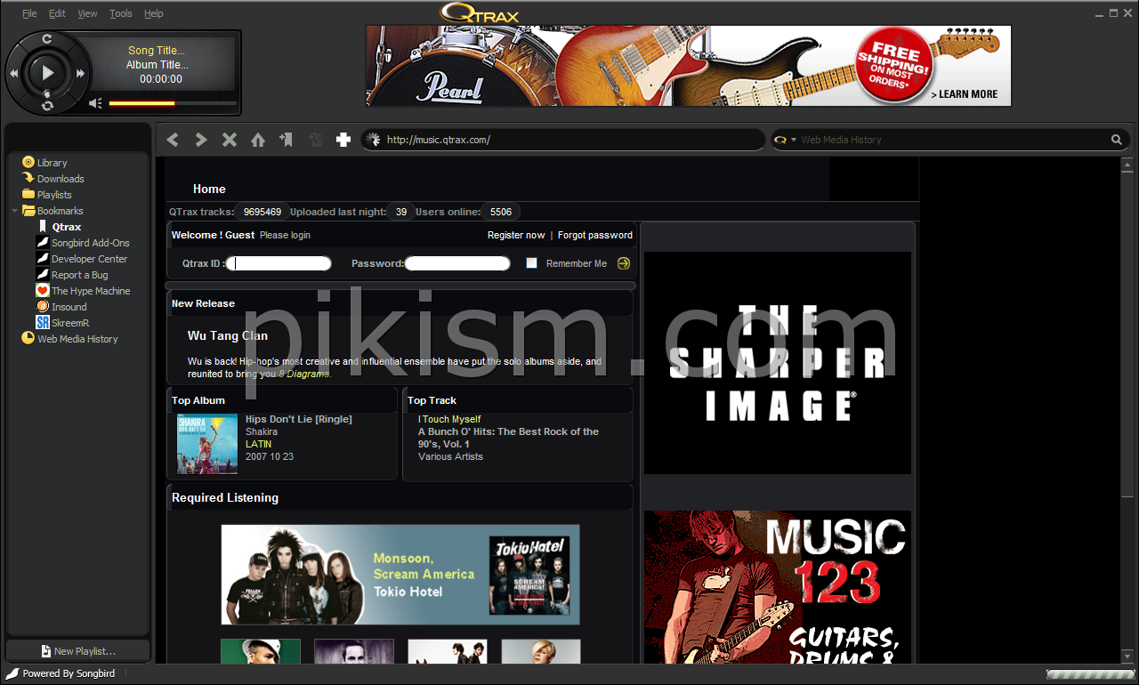Skip to the next track

pyautogui.click(x=80, y=73)
